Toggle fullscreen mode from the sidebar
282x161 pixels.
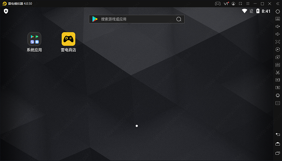coord(278,42)
